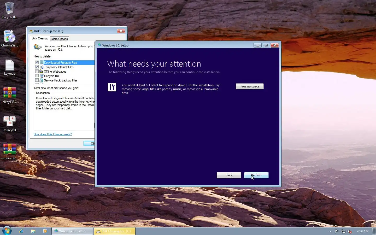Image resolution: width=376 pixels, height=235 pixels.
Task: Click the clock showing 4:19 AM
Action: click(x=363, y=231)
